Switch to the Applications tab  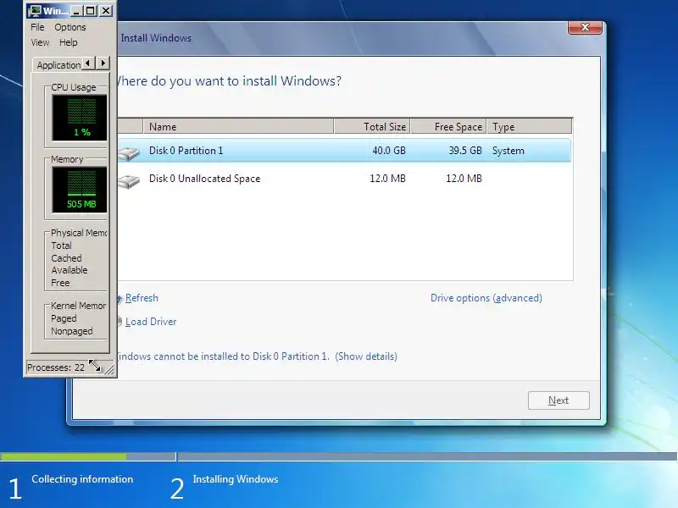point(58,65)
